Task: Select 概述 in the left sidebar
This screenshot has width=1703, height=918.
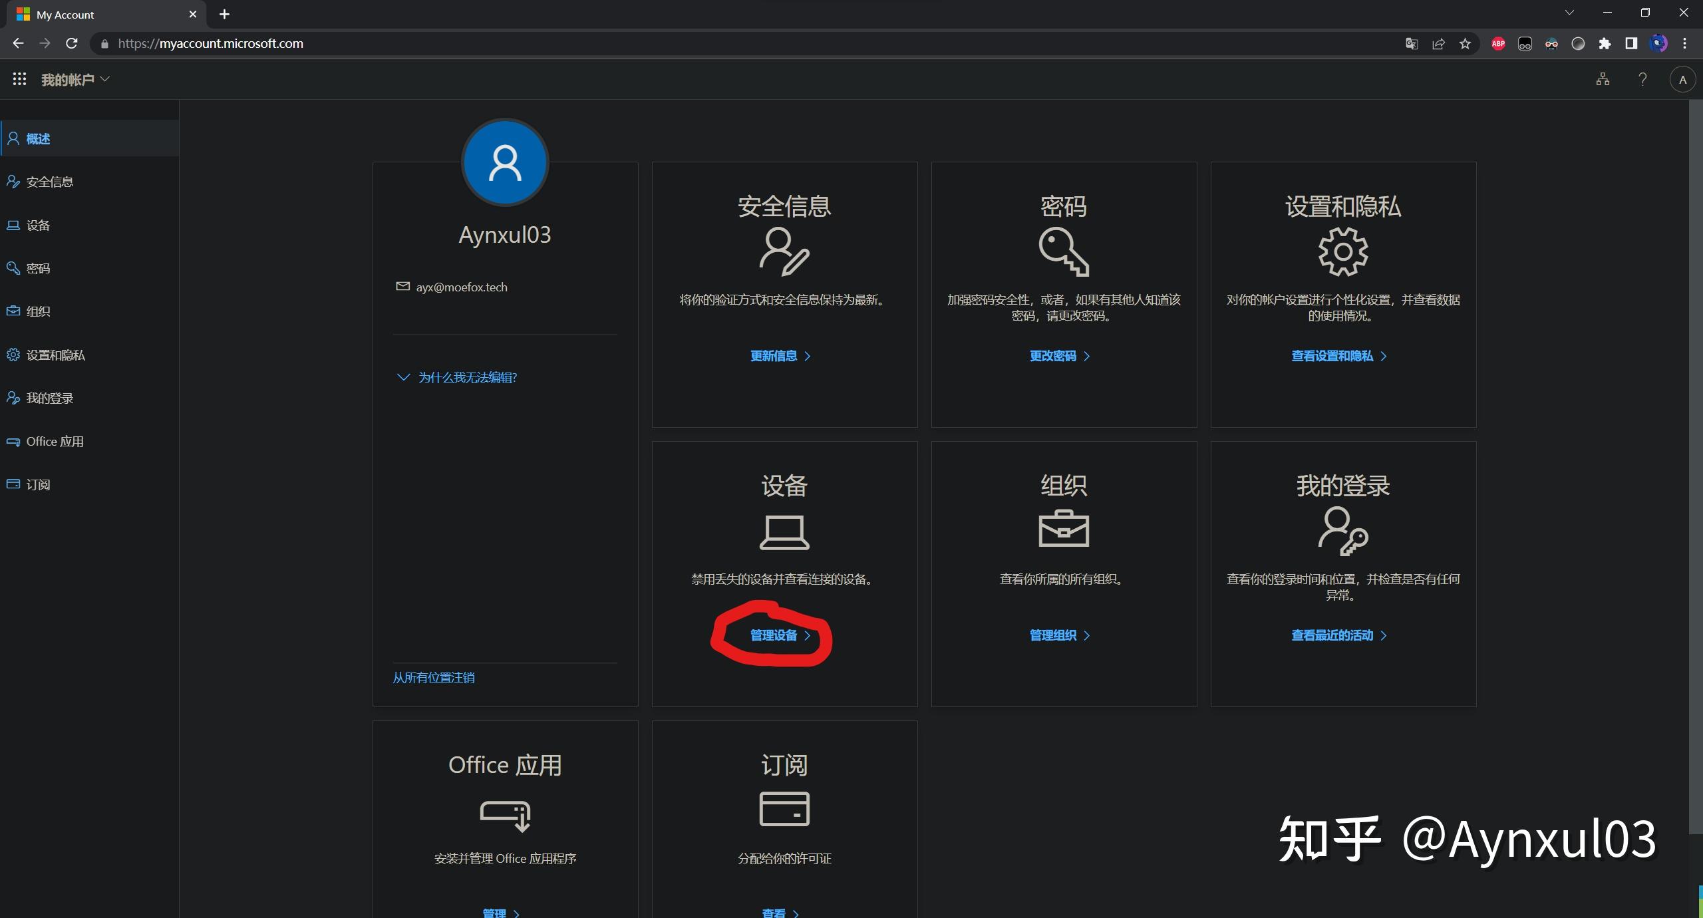Action: (x=38, y=138)
